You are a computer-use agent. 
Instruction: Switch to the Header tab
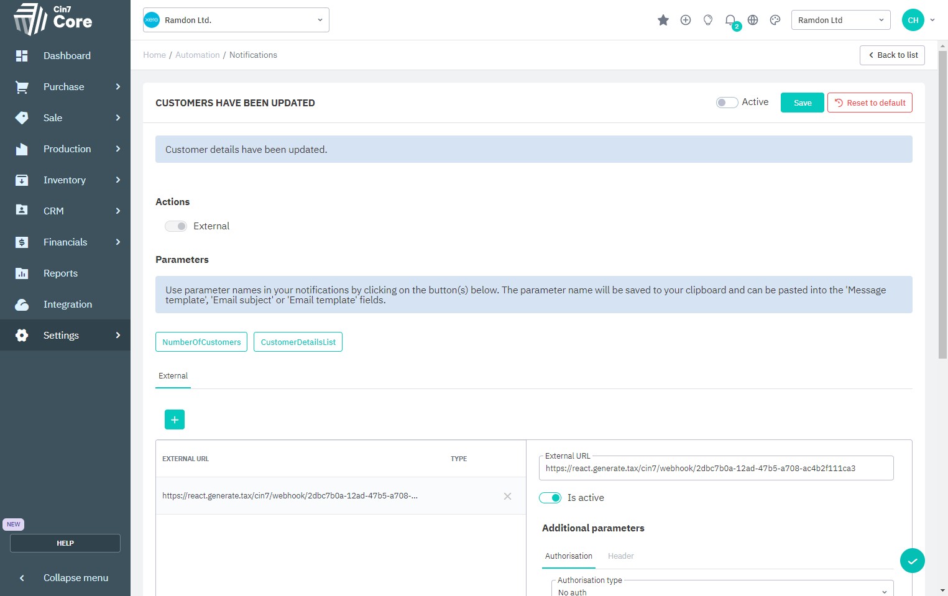click(x=620, y=556)
